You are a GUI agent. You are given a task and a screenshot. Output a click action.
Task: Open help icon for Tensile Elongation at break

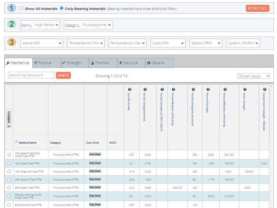(193, 89)
